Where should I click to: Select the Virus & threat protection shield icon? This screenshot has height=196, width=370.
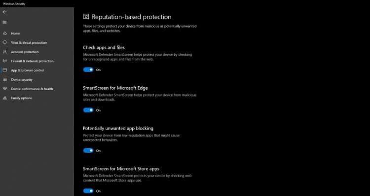click(x=5, y=42)
